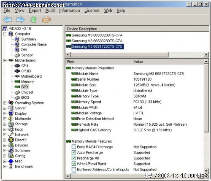Click the details pane vertical scrollbar thumb
The height and width of the screenshot is (181, 211).
206,98
